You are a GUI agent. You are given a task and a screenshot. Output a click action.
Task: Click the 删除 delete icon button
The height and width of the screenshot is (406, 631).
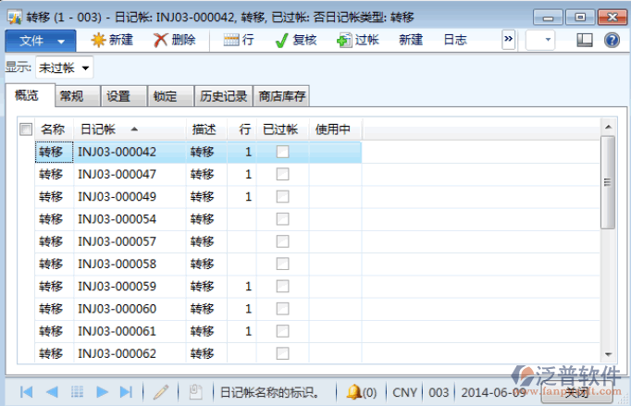click(174, 40)
